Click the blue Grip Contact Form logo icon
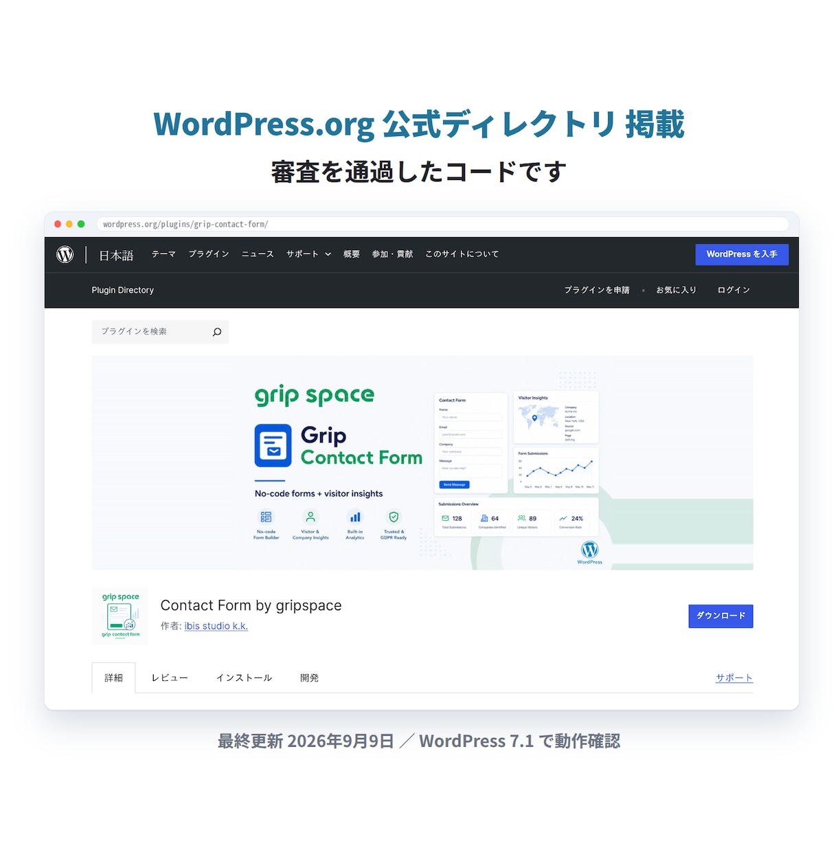The height and width of the screenshot is (852, 838). (x=273, y=445)
